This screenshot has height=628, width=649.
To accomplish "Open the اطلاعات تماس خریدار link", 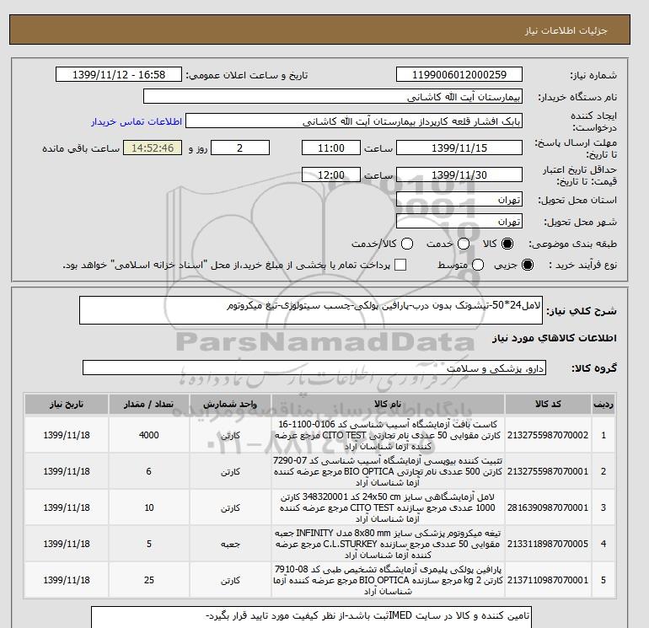I will (x=137, y=121).
